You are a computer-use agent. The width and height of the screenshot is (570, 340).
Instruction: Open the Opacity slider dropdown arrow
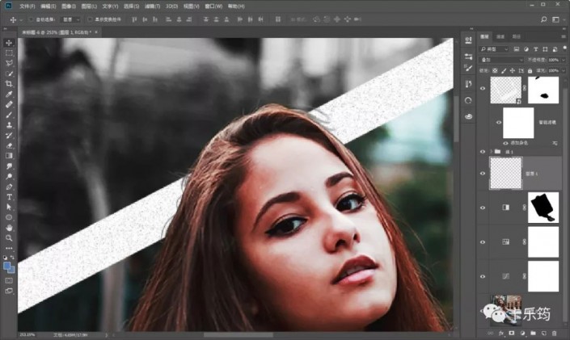tap(564, 60)
